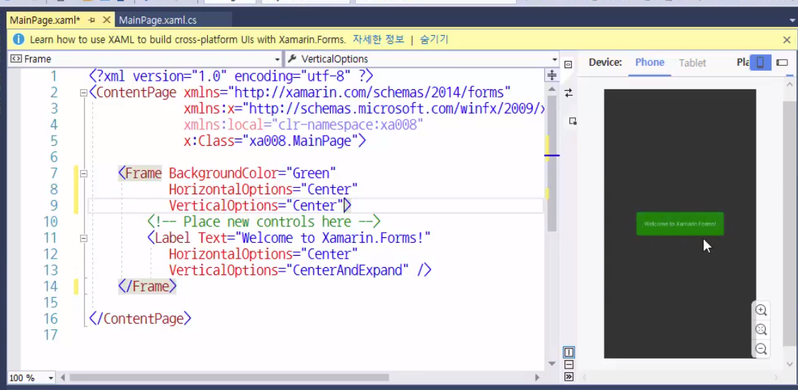
Task: Set previewer to portrait orientation
Action: (x=761, y=63)
